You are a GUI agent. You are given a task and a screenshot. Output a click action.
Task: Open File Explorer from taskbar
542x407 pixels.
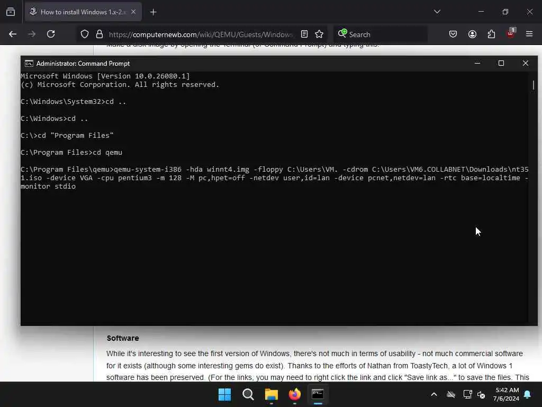[272, 394]
